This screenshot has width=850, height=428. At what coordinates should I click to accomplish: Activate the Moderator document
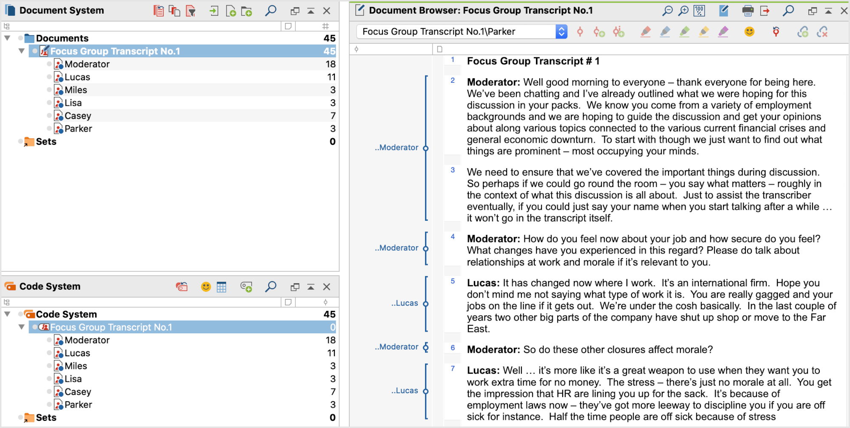click(50, 64)
